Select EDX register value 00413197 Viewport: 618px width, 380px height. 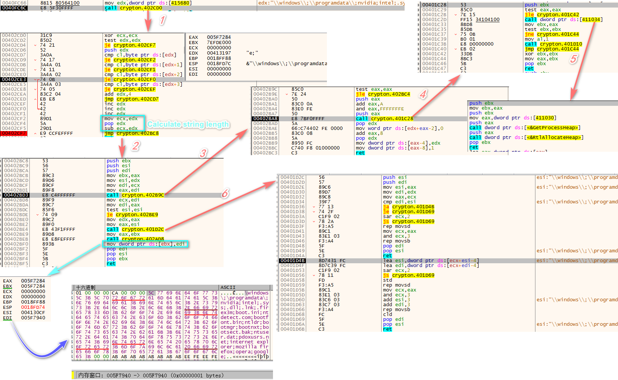[219, 53]
